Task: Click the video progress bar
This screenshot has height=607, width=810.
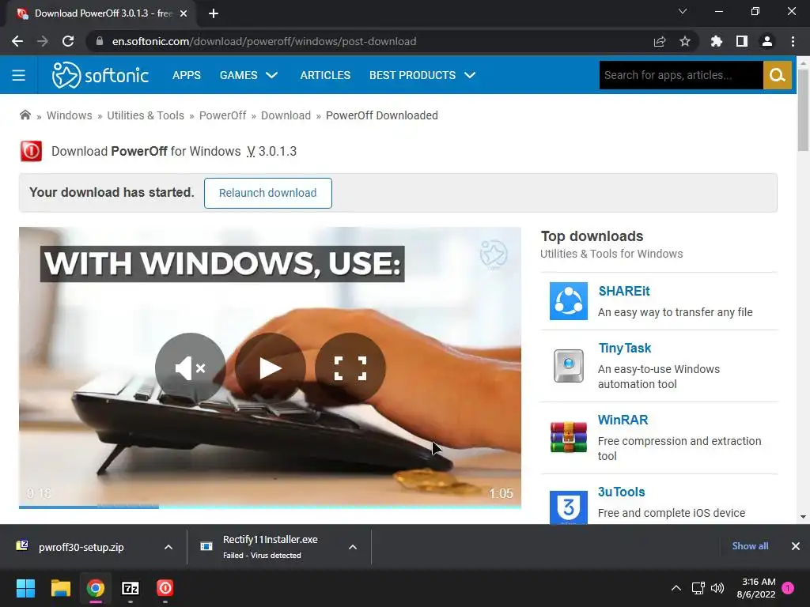Action: [x=270, y=507]
